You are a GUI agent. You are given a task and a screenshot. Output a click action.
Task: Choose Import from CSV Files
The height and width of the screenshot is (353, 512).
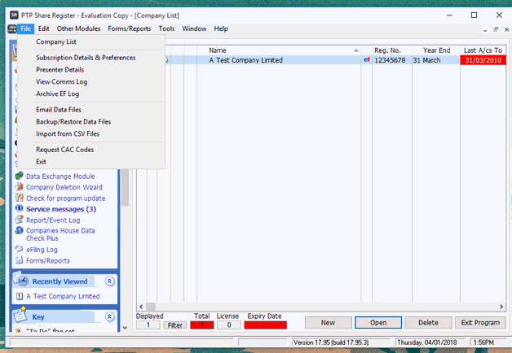click(x=68, y=134)
